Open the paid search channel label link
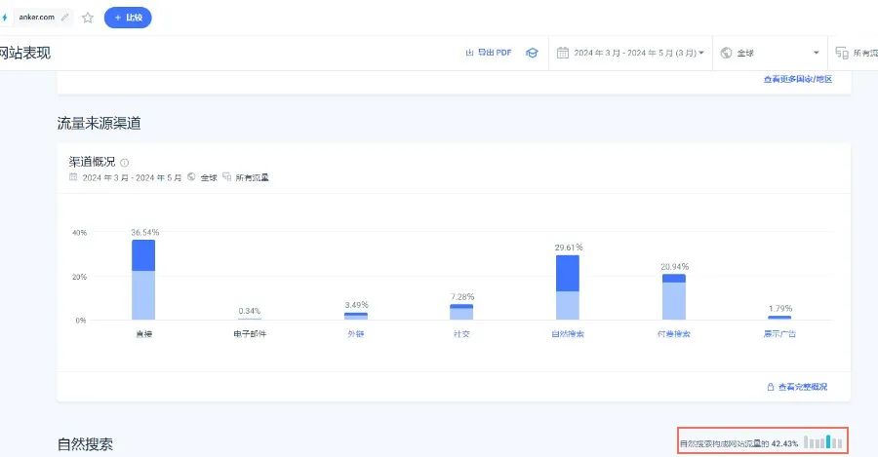Screen dimensions: 878x457 (673, 334)
